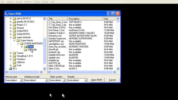
Task: Expand the Project 1.7 folder node
Action: pos(11,25)
